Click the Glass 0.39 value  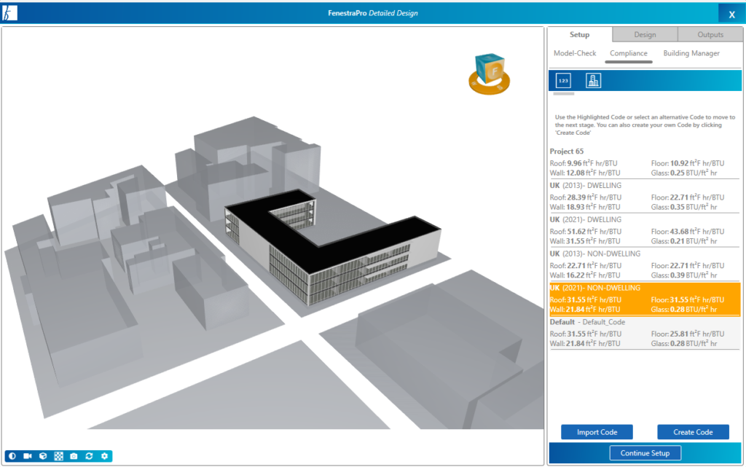click(678, 275)
